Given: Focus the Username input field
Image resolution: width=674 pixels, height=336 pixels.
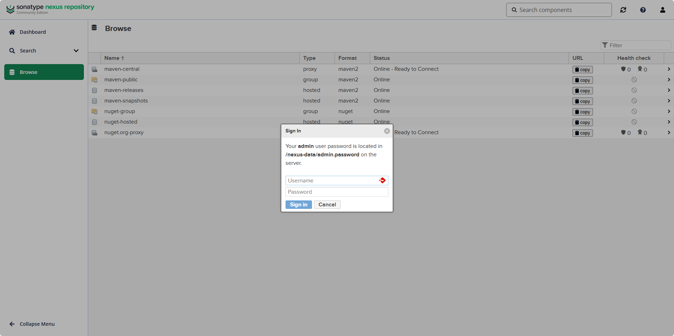Looking at the screenshot, I should [331, 181].
